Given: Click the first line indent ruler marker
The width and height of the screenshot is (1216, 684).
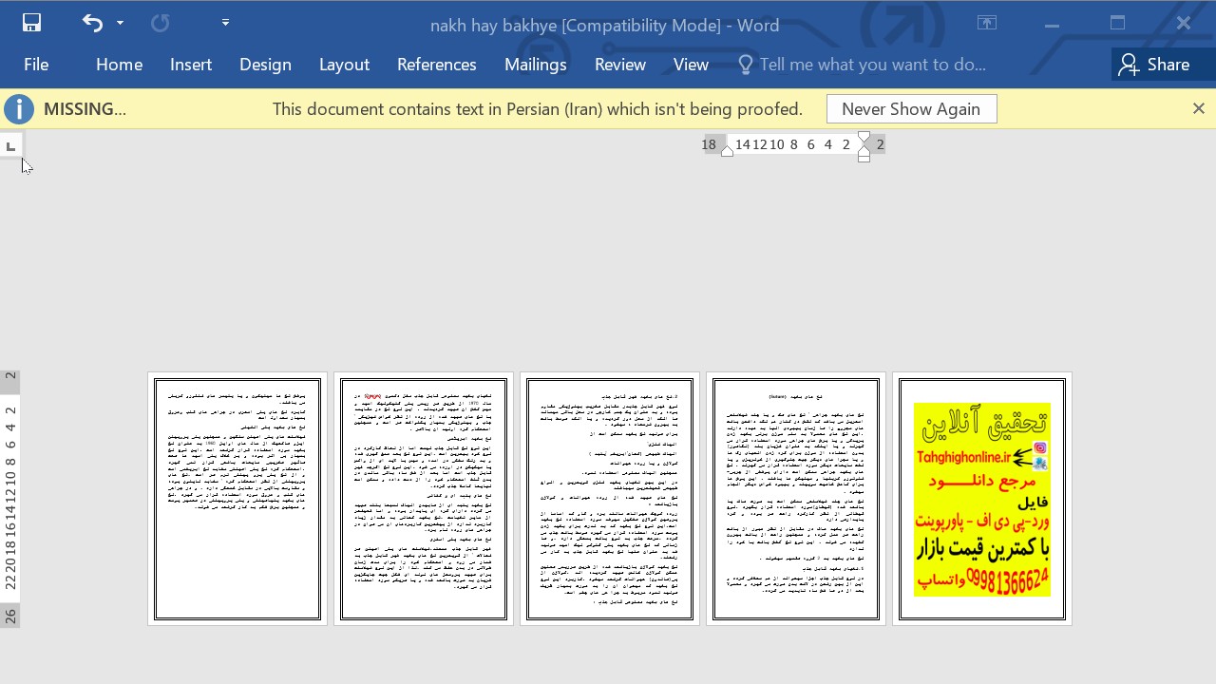Looking at the screenshot, I should (864, 138).
